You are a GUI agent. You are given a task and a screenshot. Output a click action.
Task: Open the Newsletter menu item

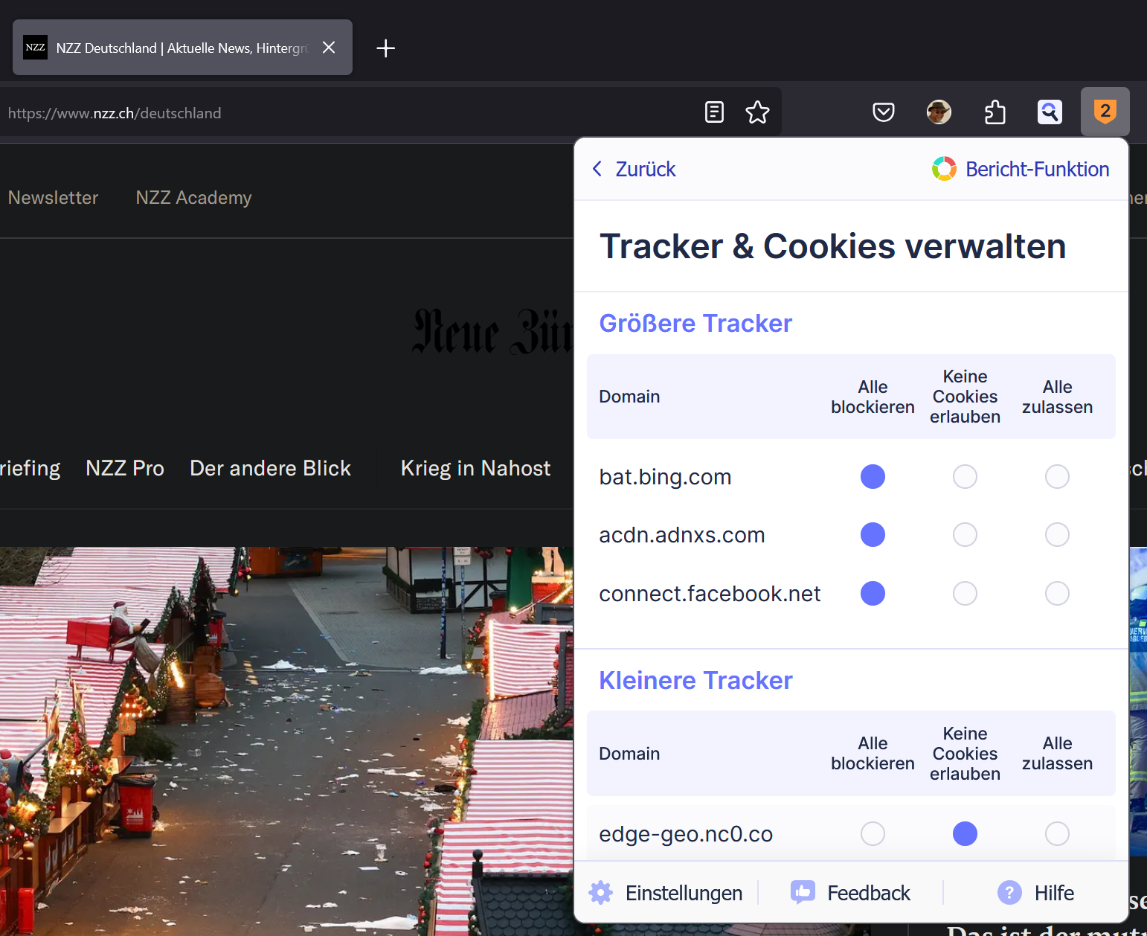click(x=53, y=197)
